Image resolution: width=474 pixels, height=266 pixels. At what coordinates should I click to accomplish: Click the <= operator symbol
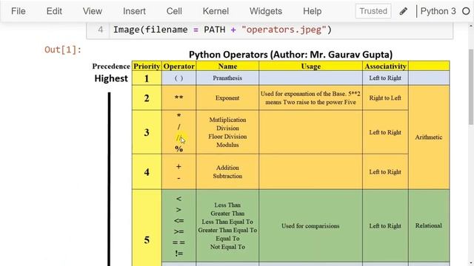coord(178,221)
